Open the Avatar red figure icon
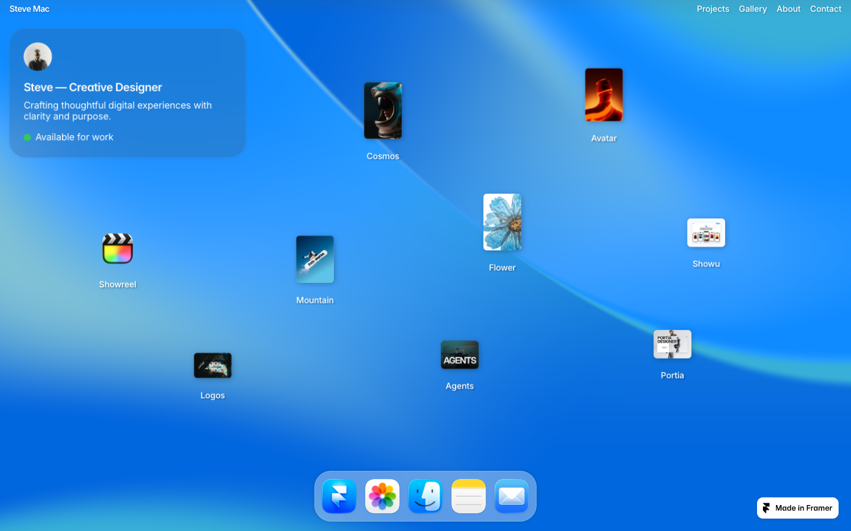The height and width of the screenshot is (531, 851). 604,95
